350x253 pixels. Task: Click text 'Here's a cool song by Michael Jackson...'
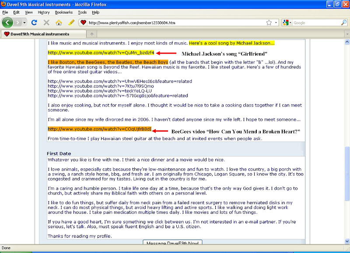232,43
